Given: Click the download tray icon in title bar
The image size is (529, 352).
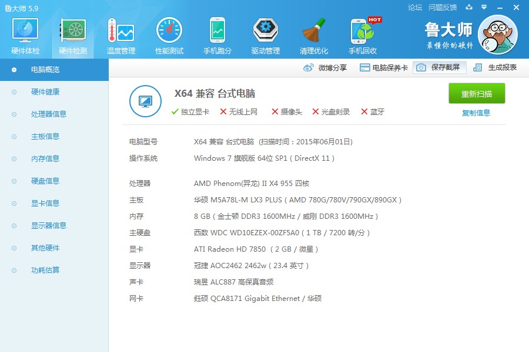Looking at the screenshot, I should point(469,7).
